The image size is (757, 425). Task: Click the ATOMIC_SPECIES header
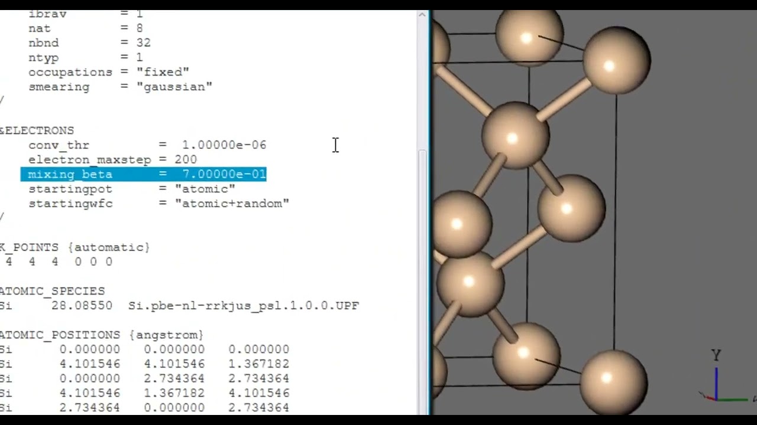click(x=52, y=291)
